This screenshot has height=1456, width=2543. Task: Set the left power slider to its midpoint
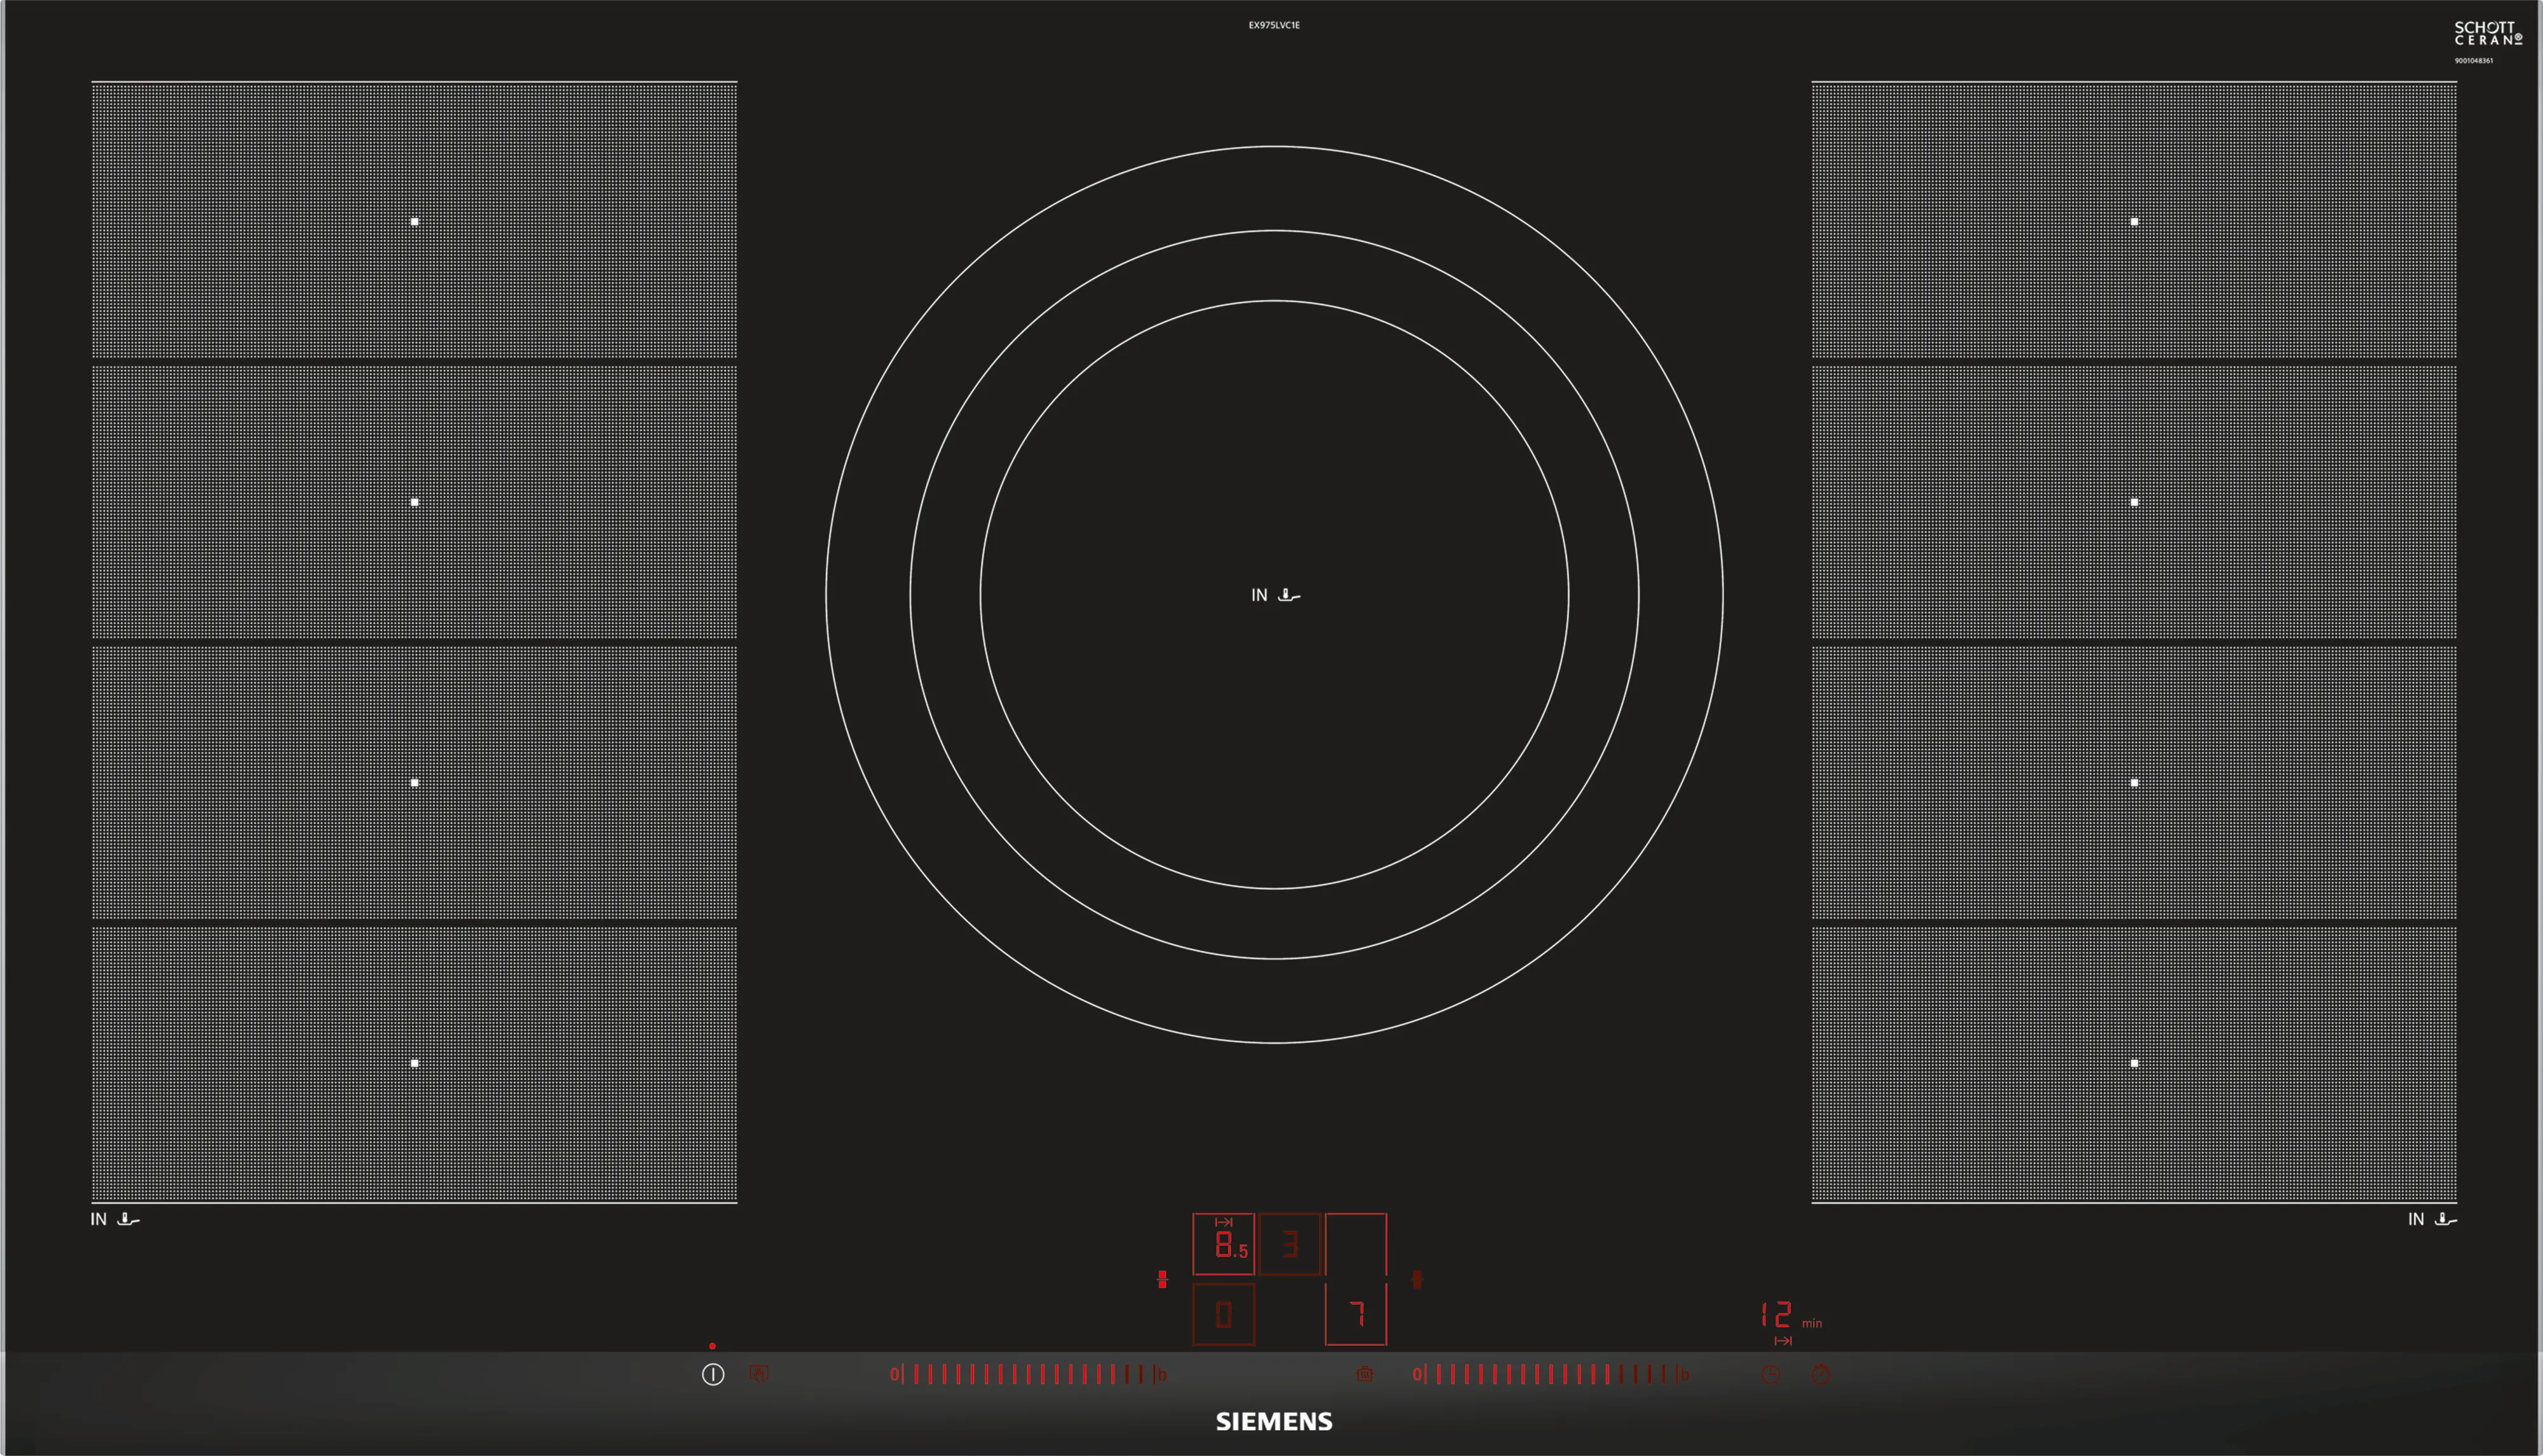pos(1029,1375)
